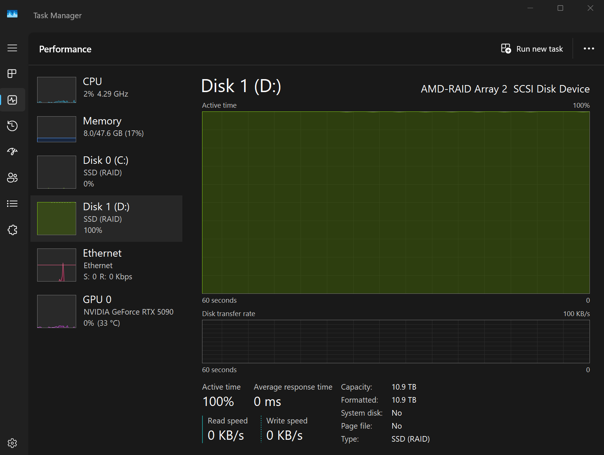Click the Formatted '10.9 TB' value
Image resolution: width=604 pixels, height=455 pixels.
pos(404,400)
